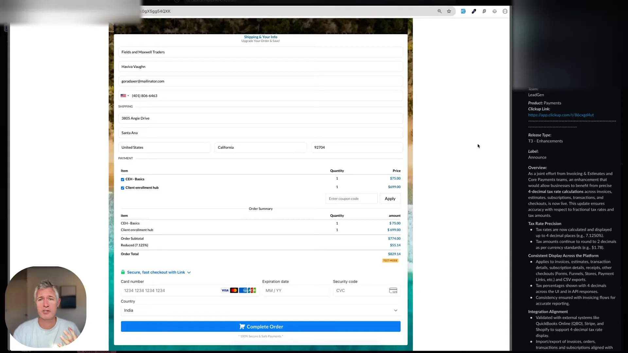Uncheck the Client enrollment hub checkbox
The image size is (628, 353).
coord(123,188)
